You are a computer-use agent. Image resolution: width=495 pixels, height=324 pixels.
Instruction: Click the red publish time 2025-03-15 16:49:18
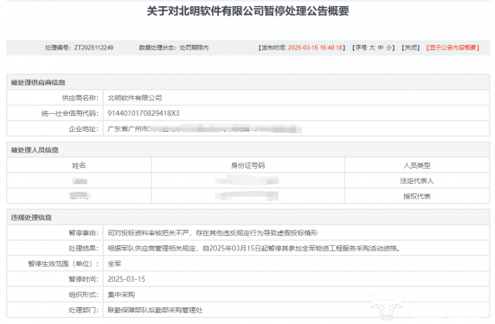coord(315,48)
